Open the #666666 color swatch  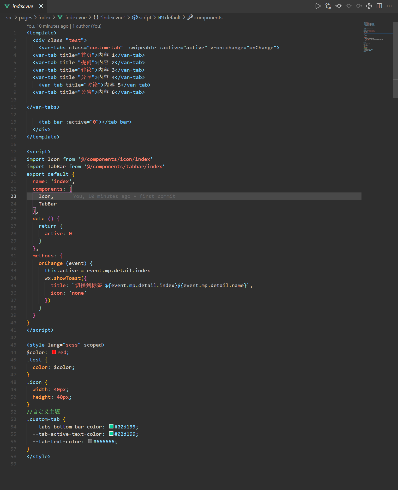[90, 441]
